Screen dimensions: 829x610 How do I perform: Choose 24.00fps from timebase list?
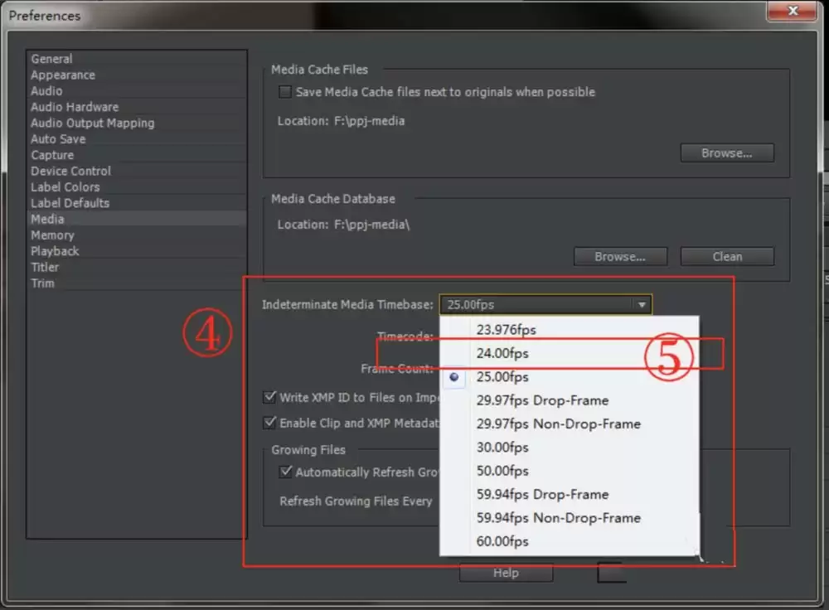(570, 353)
